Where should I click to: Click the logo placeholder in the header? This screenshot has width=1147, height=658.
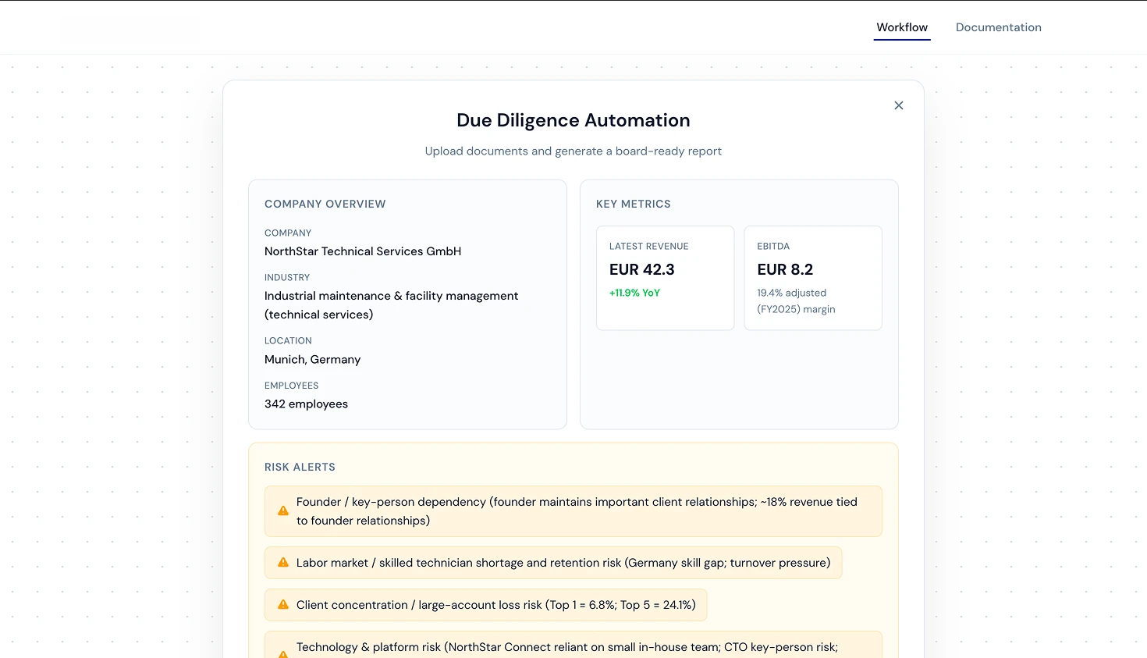point(130,29)
